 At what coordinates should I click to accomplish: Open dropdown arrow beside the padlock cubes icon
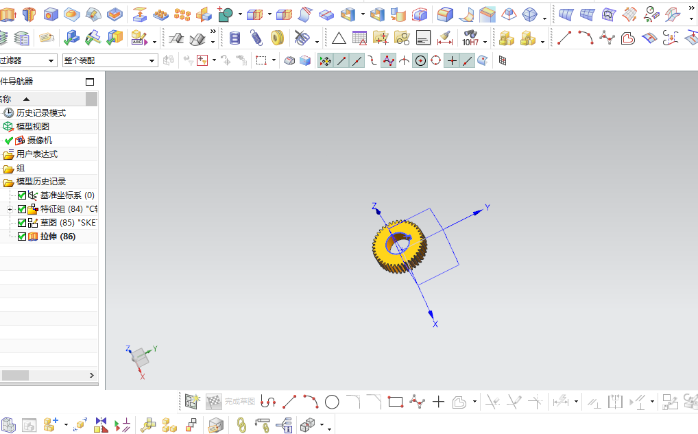[x=542, y=42]
